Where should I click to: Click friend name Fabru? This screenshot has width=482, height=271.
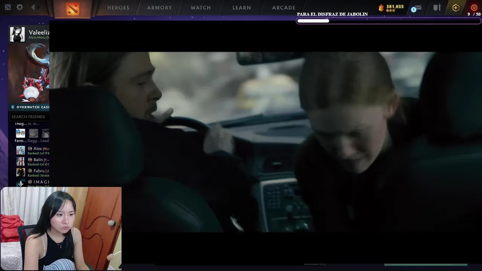pyautogui.click(x=39, y=171)
